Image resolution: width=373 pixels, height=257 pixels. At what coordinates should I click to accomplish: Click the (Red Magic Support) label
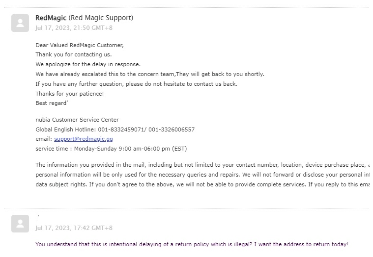(101, 18)
